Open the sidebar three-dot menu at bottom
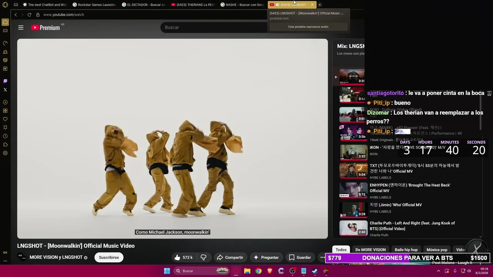 click(x=5, y=261)
